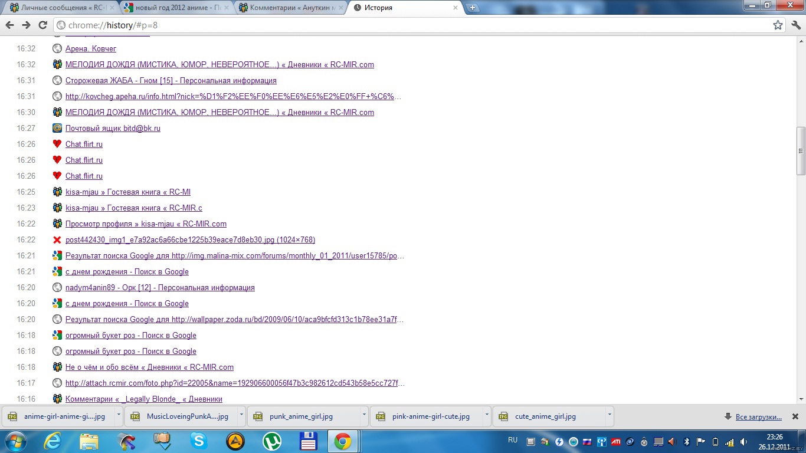The height and width of the screenshot is (453, 806).
Task: Click the globe favicon beside nadym4anin89 entry
Action: coord(57,287)
